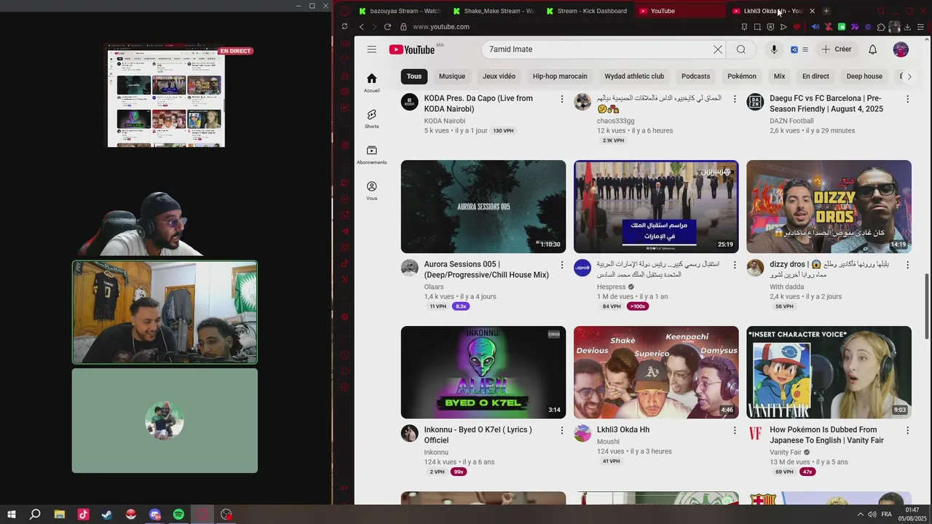Click the YouTube search magnifier button
Screen dimensions: 932x524
point(741,49)
